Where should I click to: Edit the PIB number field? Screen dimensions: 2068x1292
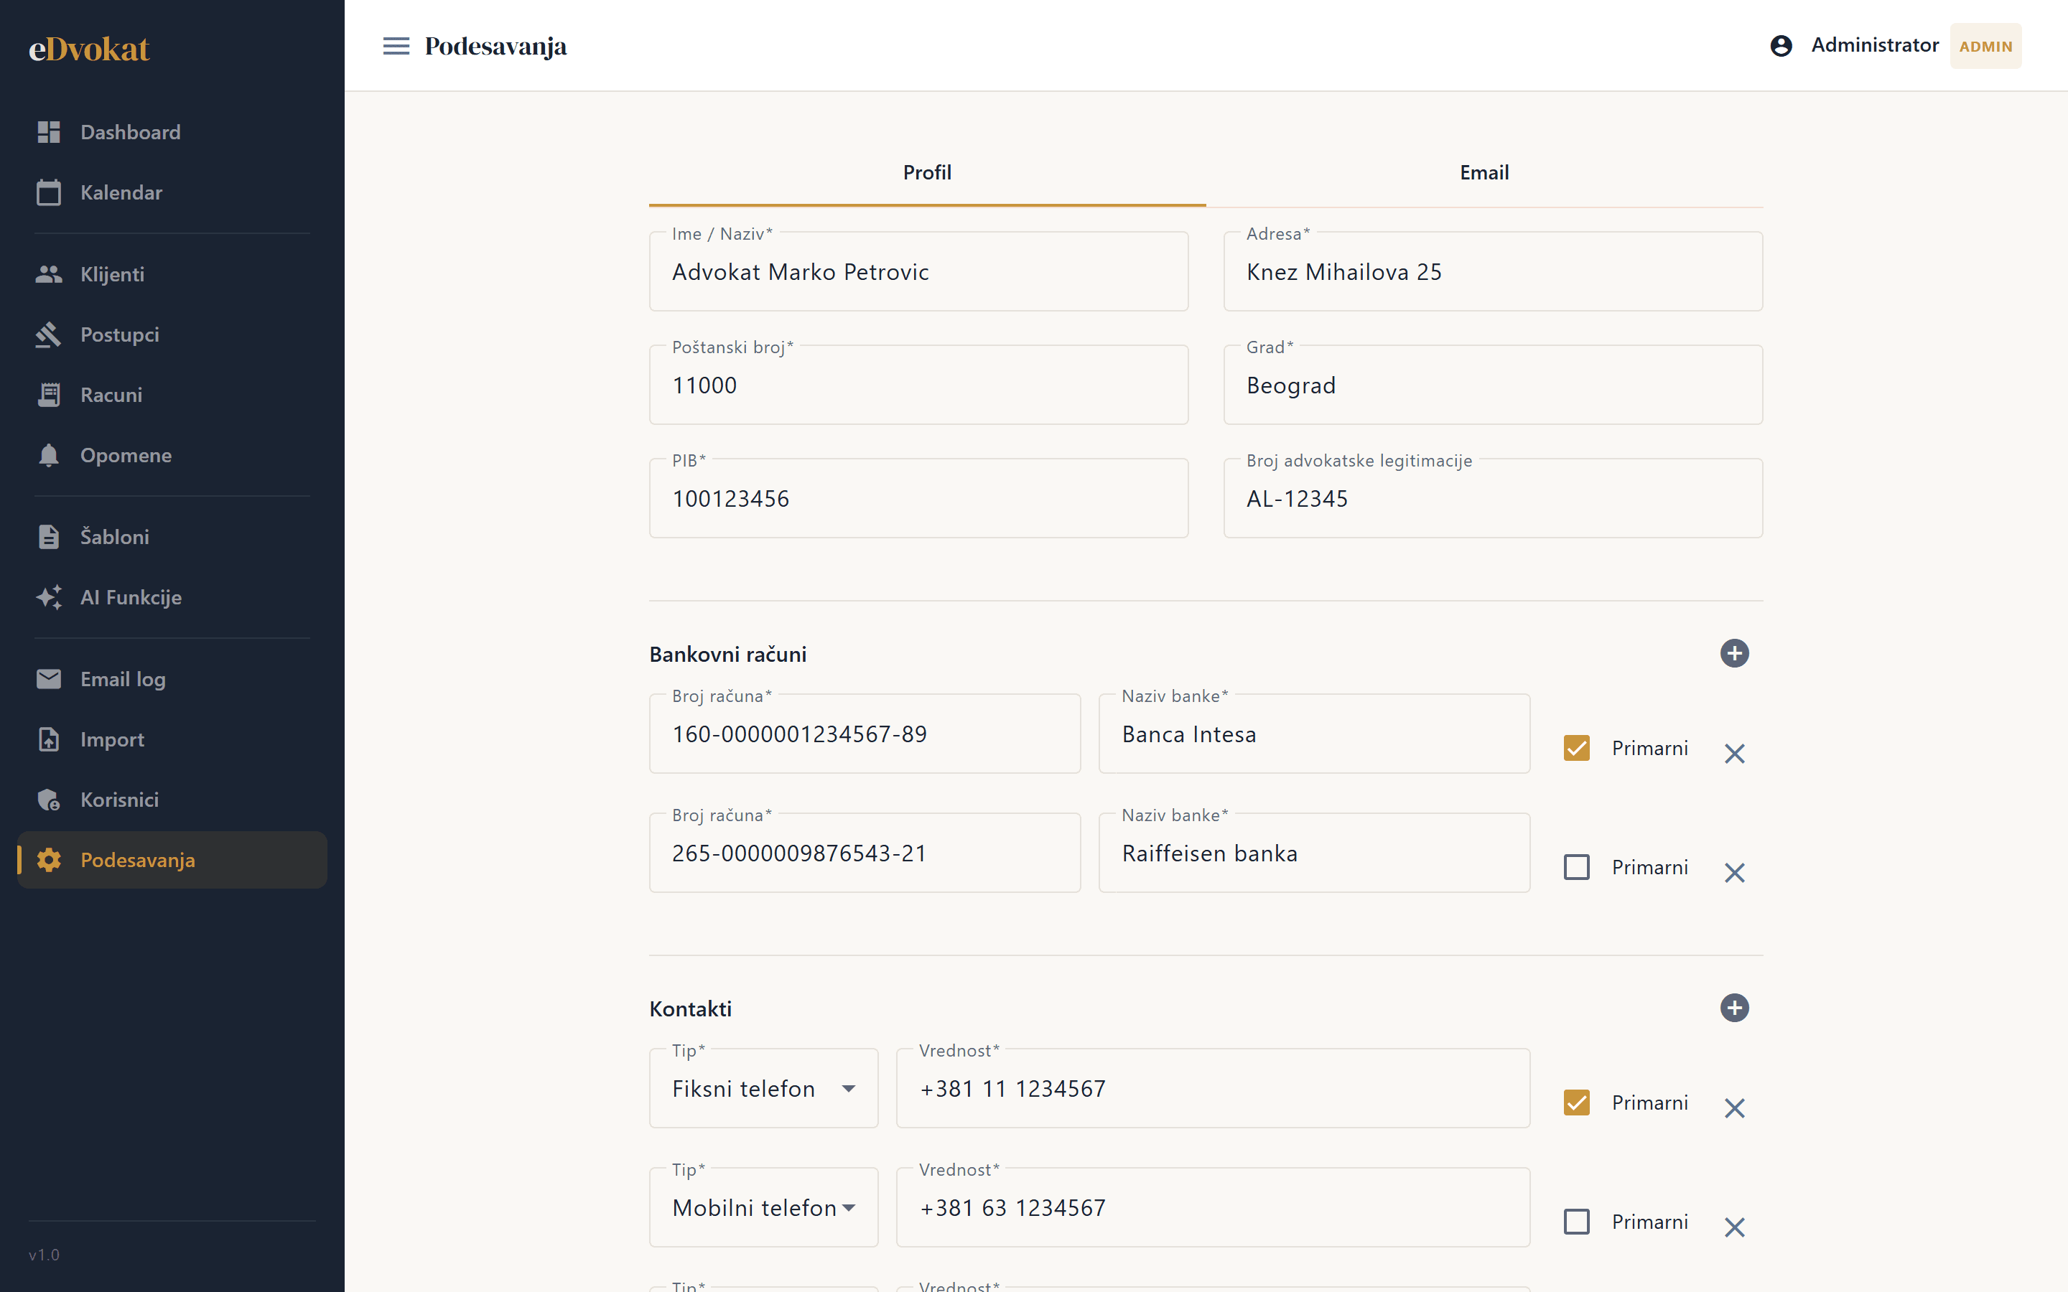918,499
